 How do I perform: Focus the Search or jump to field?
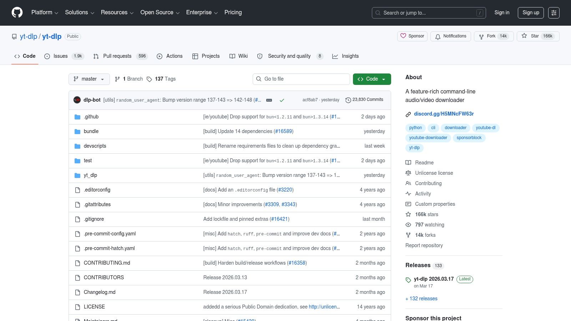[429, 13]
